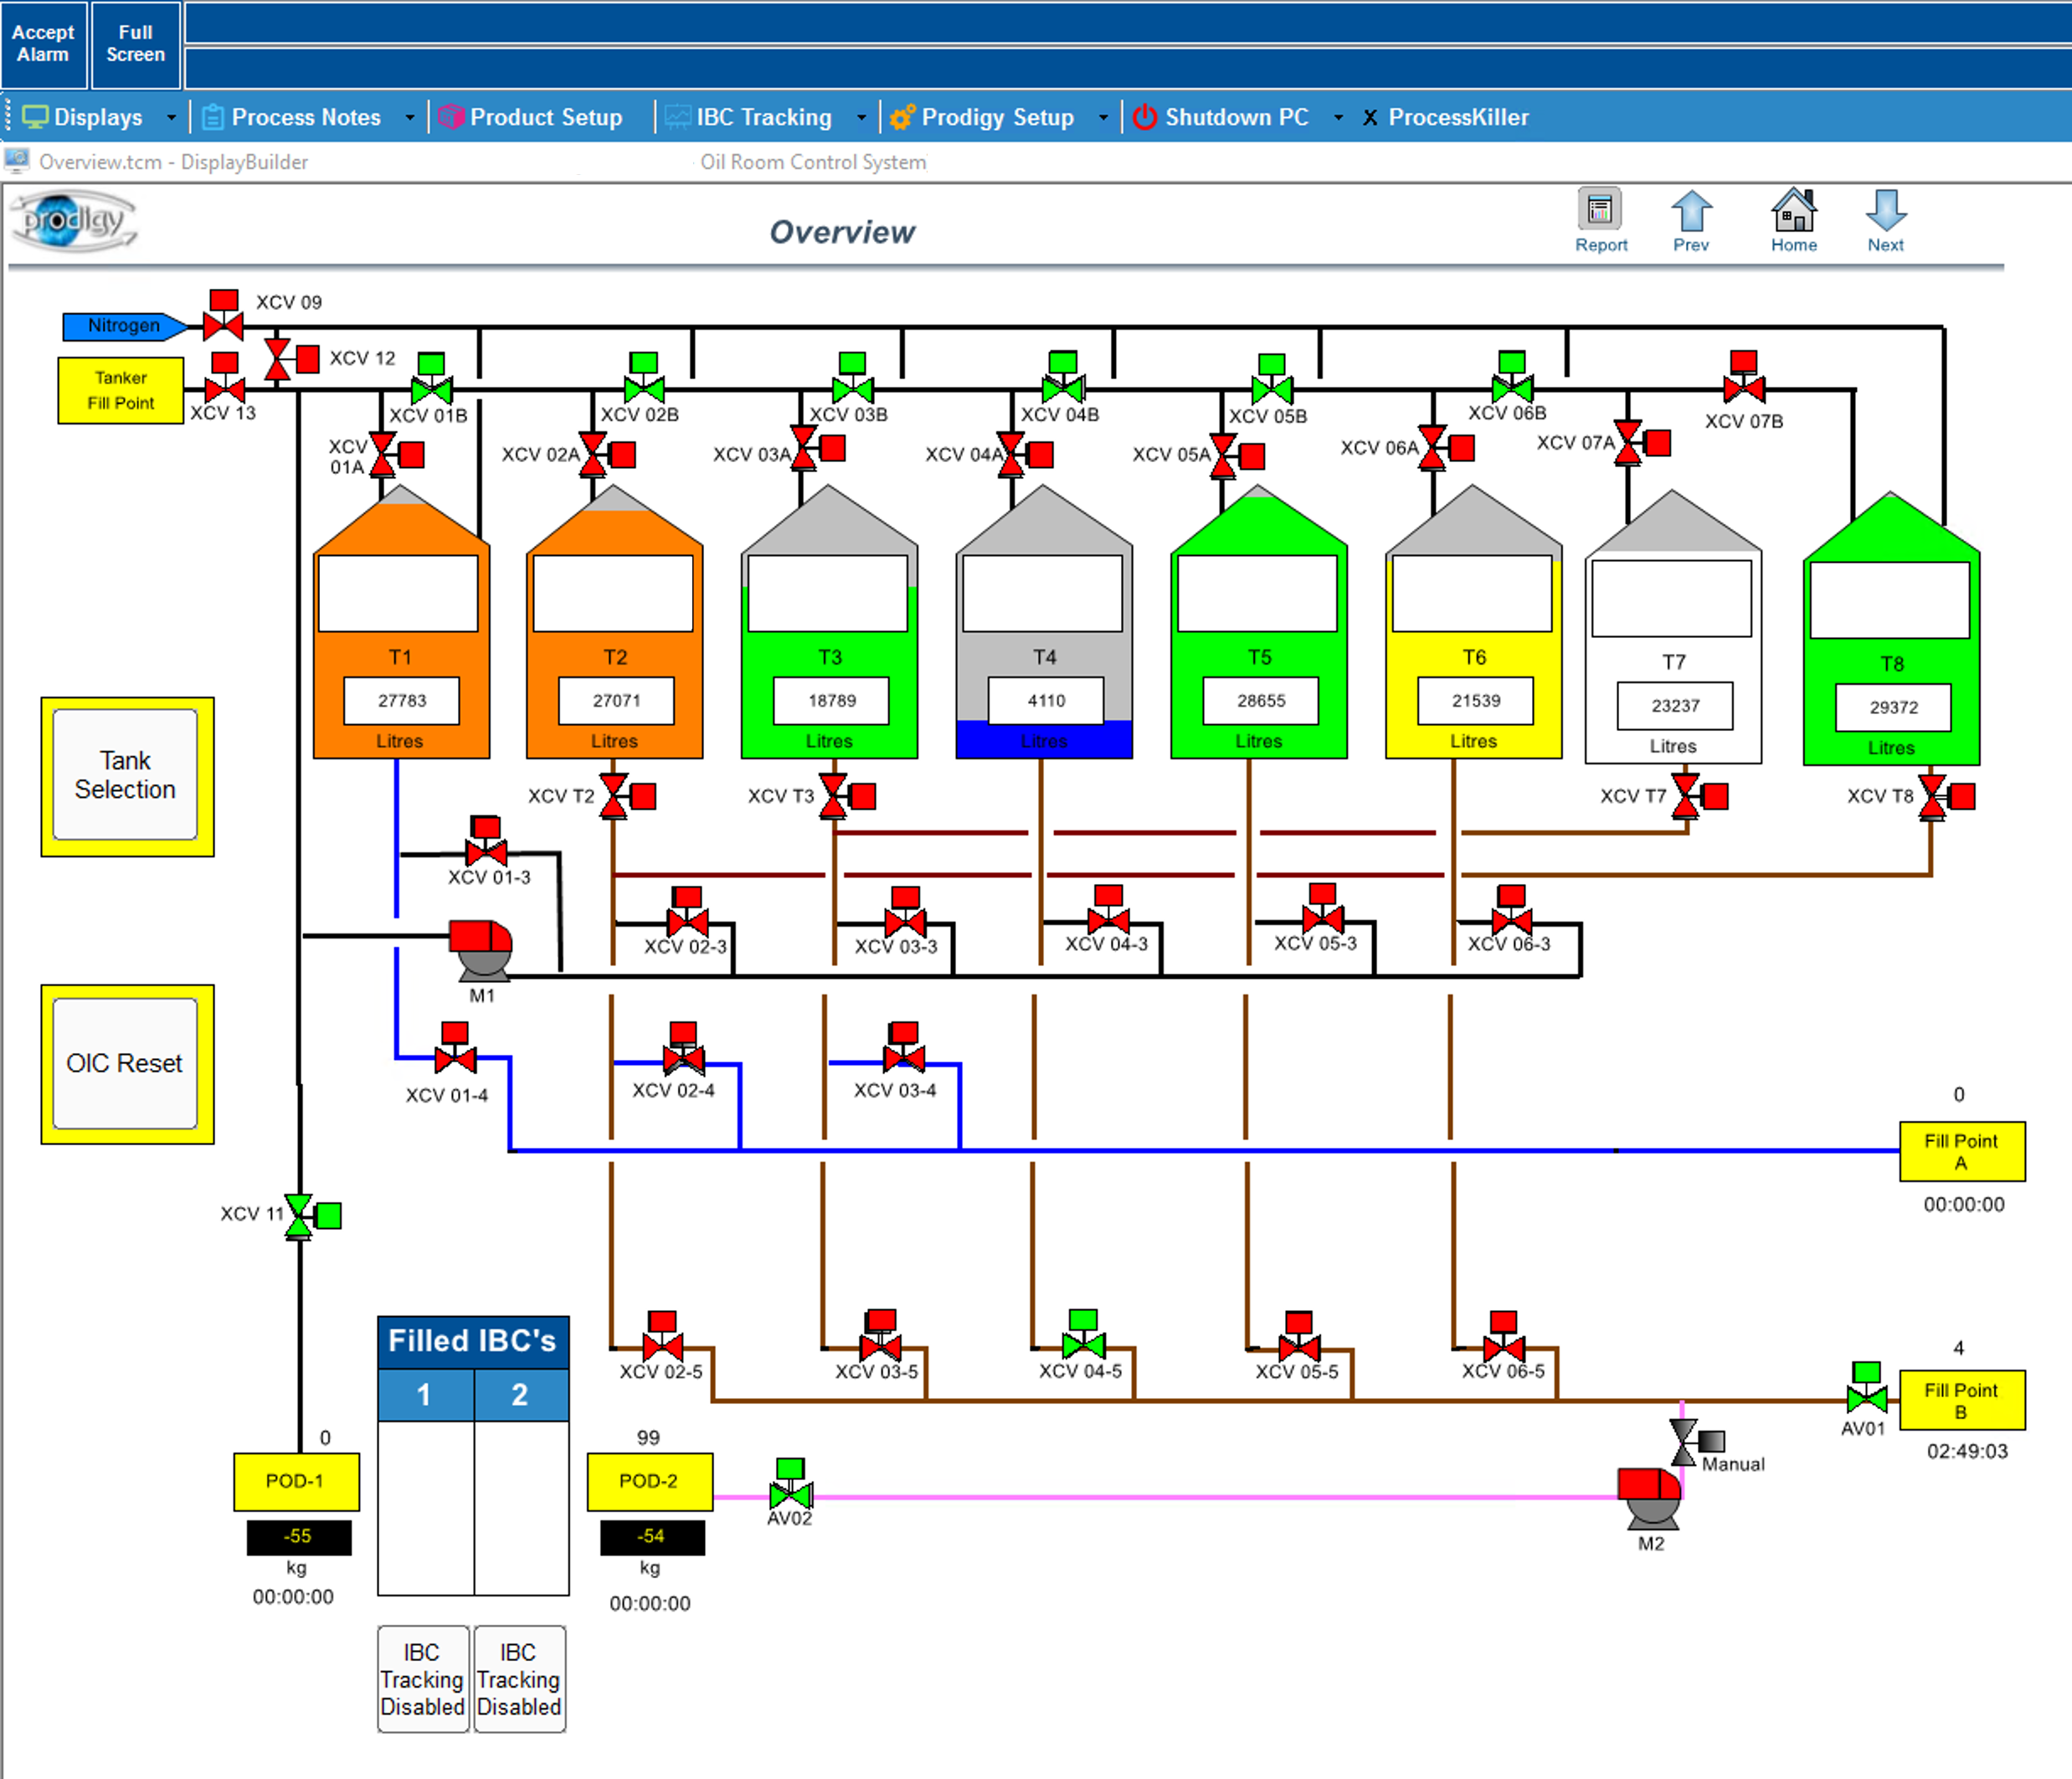Open the IBC Tracking menu

[749, 118]
